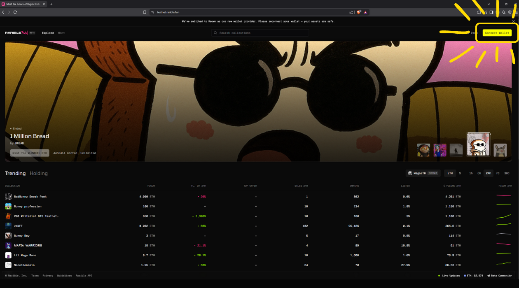519x288 pixels.
Task: Click the magnifier icon in search box
Action: (215, 33)
